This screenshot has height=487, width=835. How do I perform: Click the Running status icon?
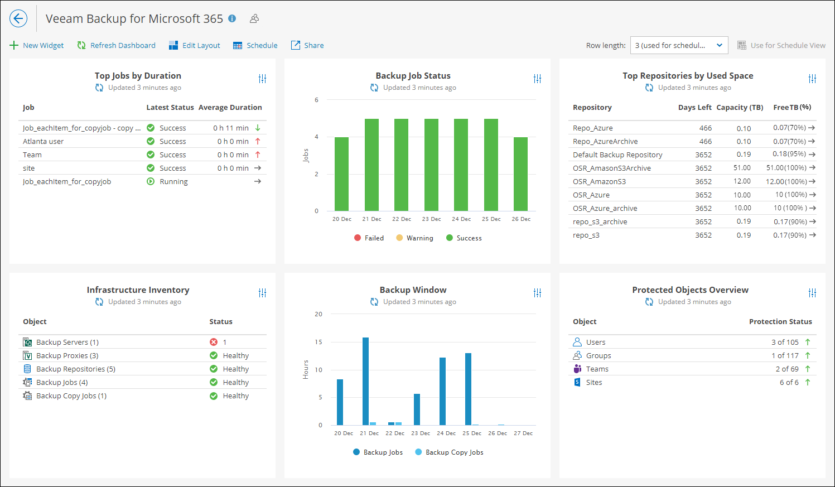point(151,181)
